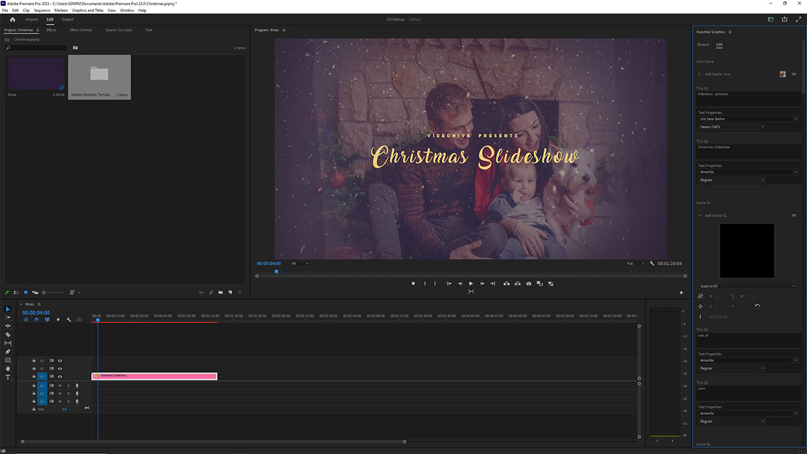Image resolution: width=807 pixels, height=454 pixels.
Task: Click timeline timecode 00:00:04:00
Action: [x=36, y=312]
